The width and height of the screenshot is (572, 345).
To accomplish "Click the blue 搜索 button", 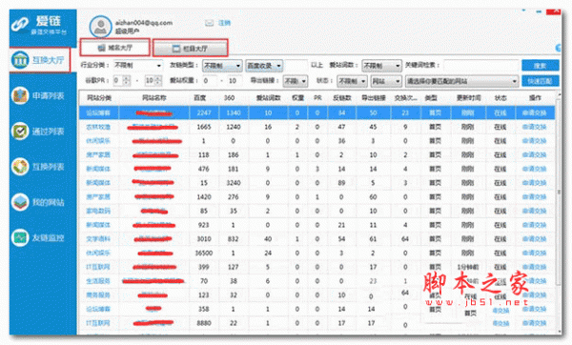I will click(x=540, y=66).
